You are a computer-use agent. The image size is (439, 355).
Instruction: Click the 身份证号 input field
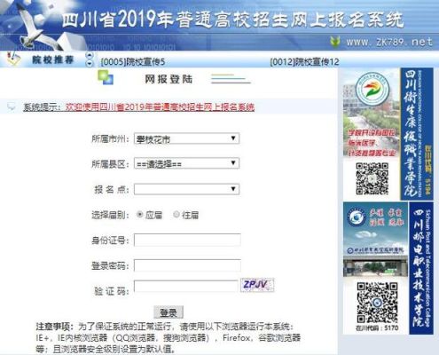click(187, 240)
